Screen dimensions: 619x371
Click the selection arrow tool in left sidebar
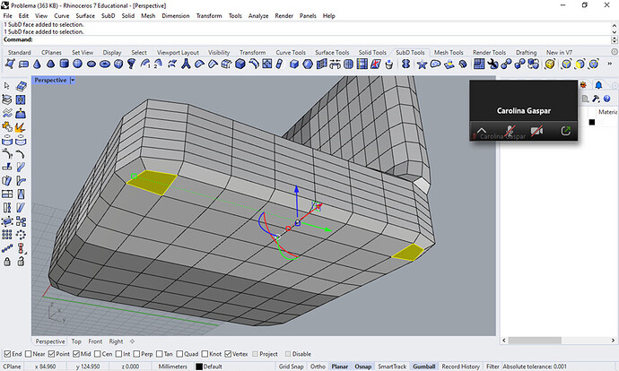pos(7,85)
